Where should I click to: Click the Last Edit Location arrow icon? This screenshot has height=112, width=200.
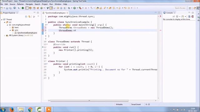pos(125,8)
